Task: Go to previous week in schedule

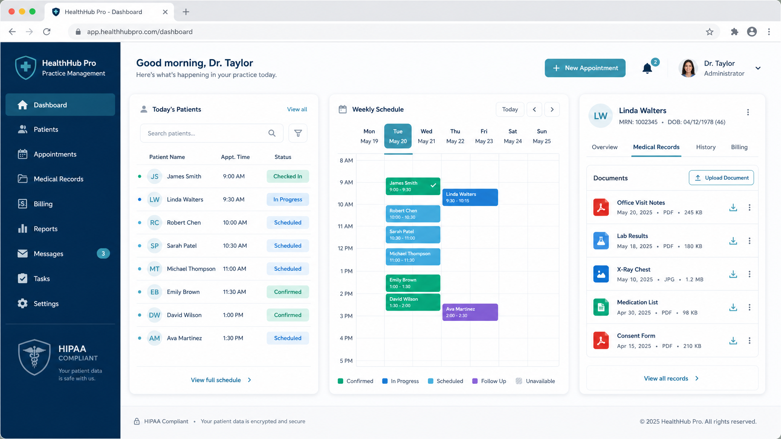Action: tap(534, 109)
